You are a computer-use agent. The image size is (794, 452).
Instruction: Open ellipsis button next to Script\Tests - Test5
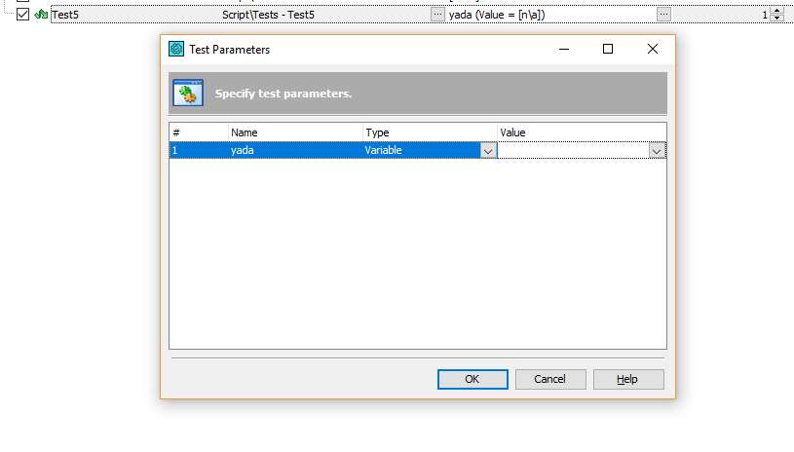point(437,15)
